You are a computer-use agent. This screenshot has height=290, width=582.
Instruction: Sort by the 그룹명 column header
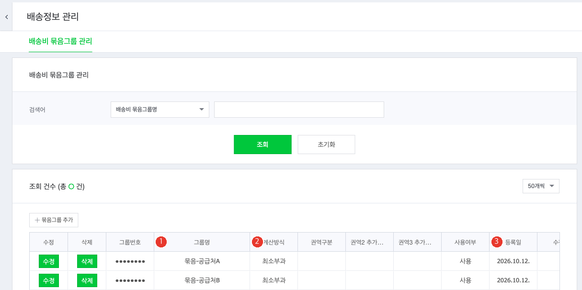tap(202, 242)
